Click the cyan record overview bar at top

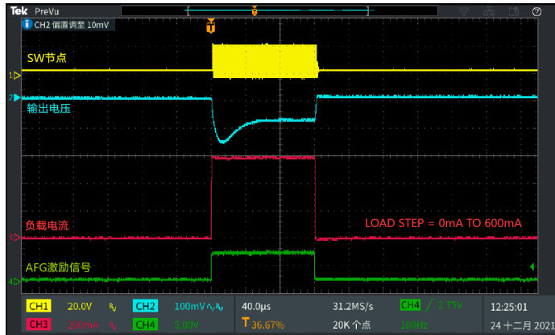(278, 10)
